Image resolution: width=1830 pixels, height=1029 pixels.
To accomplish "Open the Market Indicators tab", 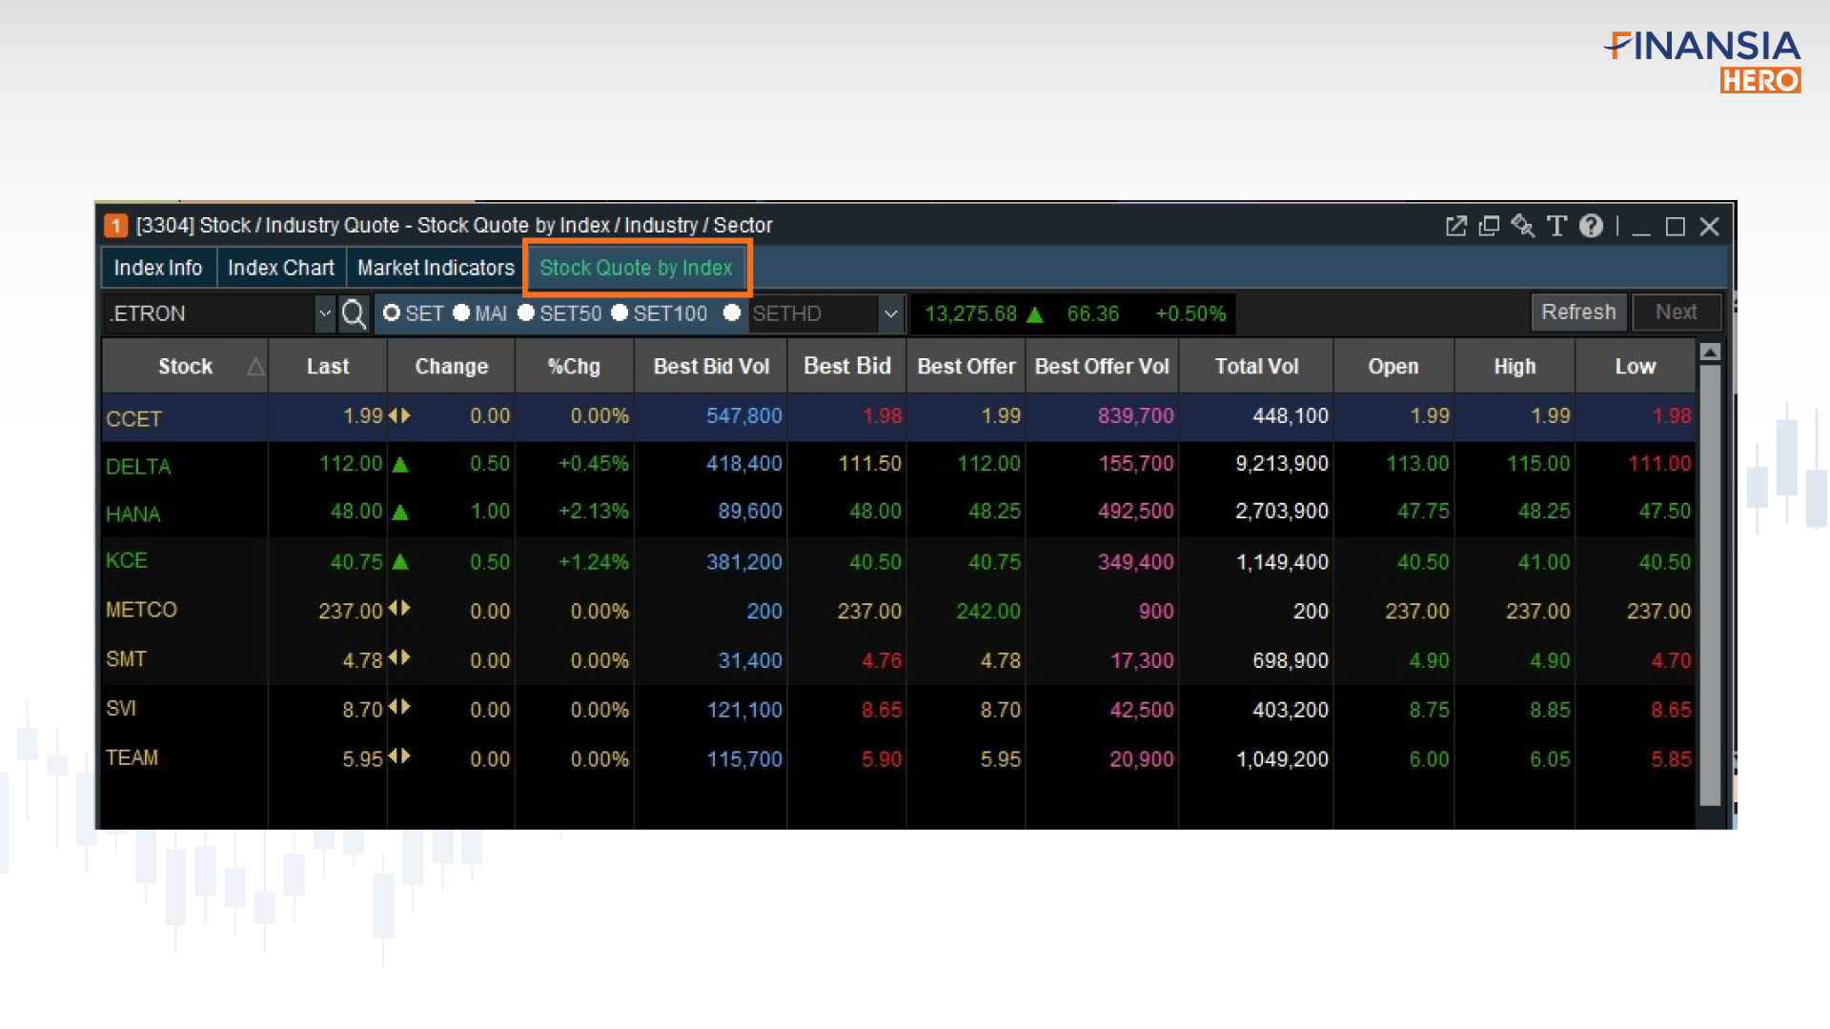I will point(435,268).
